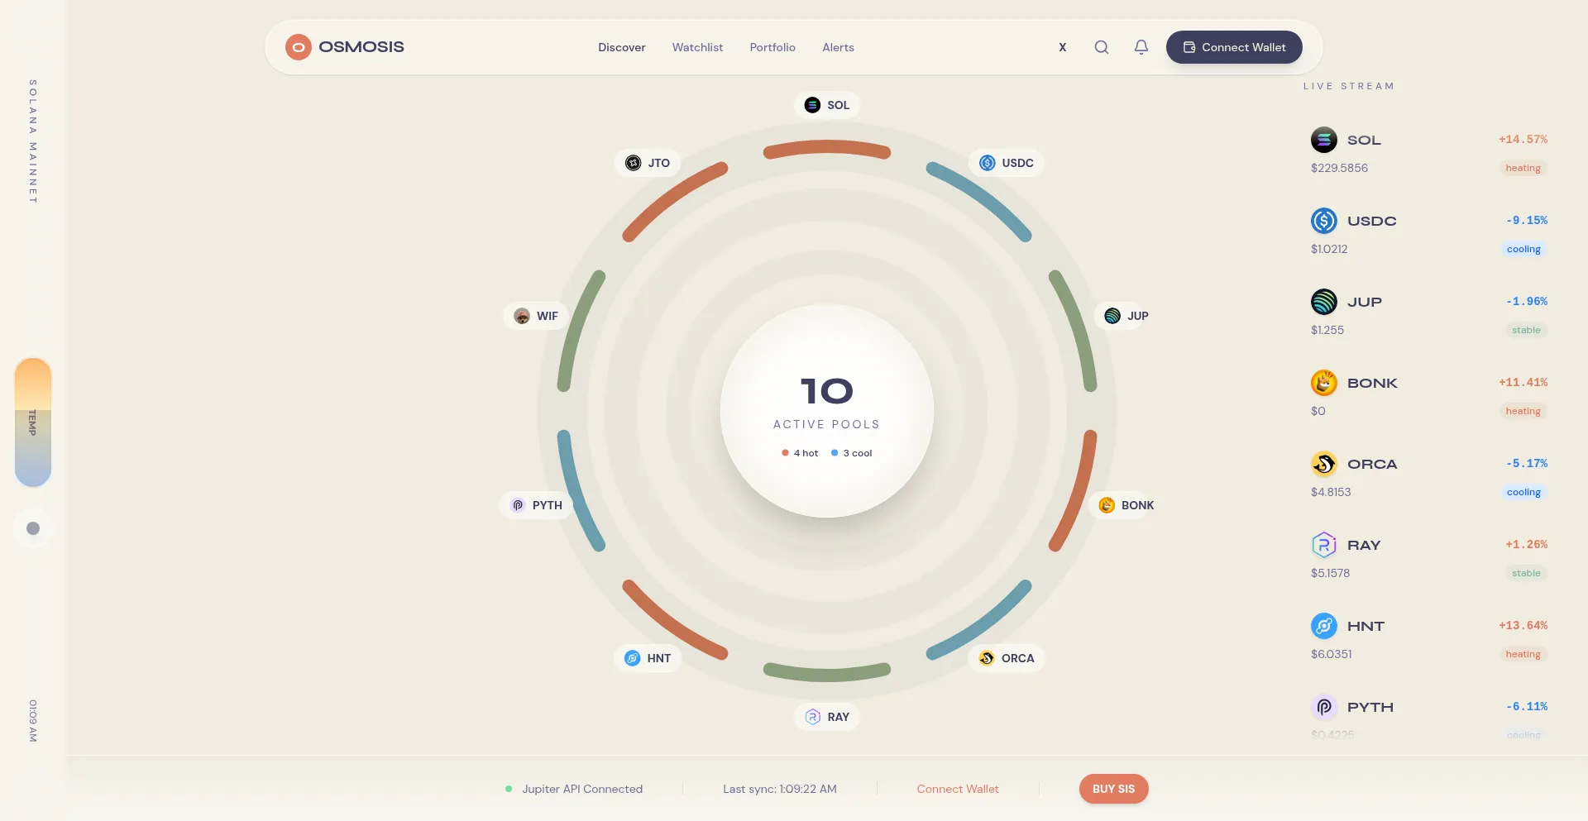Switch to the Discover tab
The width and height of the screenshot is (1588, 821).
coord(621,47)
